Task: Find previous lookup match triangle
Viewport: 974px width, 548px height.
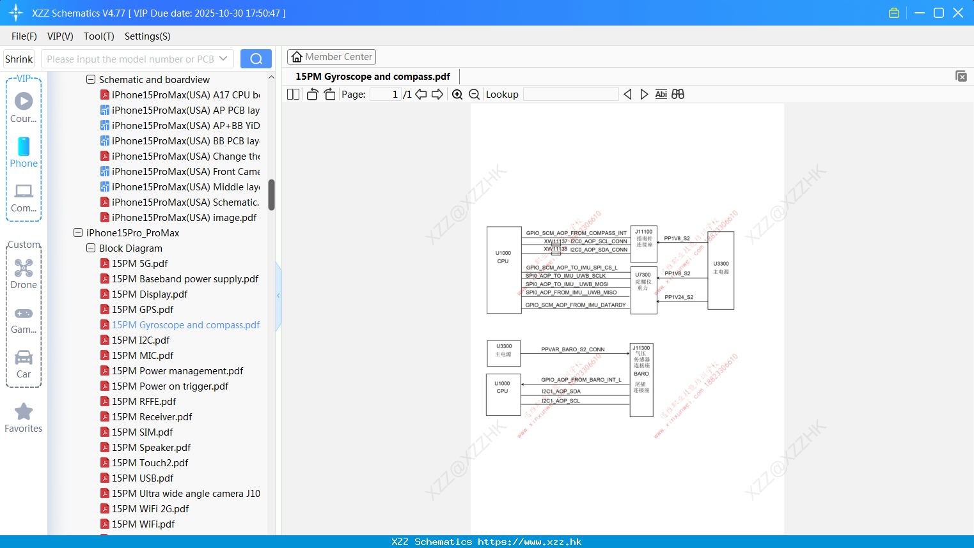Action: click(x=627, y=95)
